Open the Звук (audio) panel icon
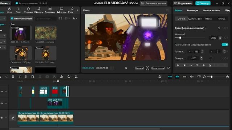 [x=9, y=10]
